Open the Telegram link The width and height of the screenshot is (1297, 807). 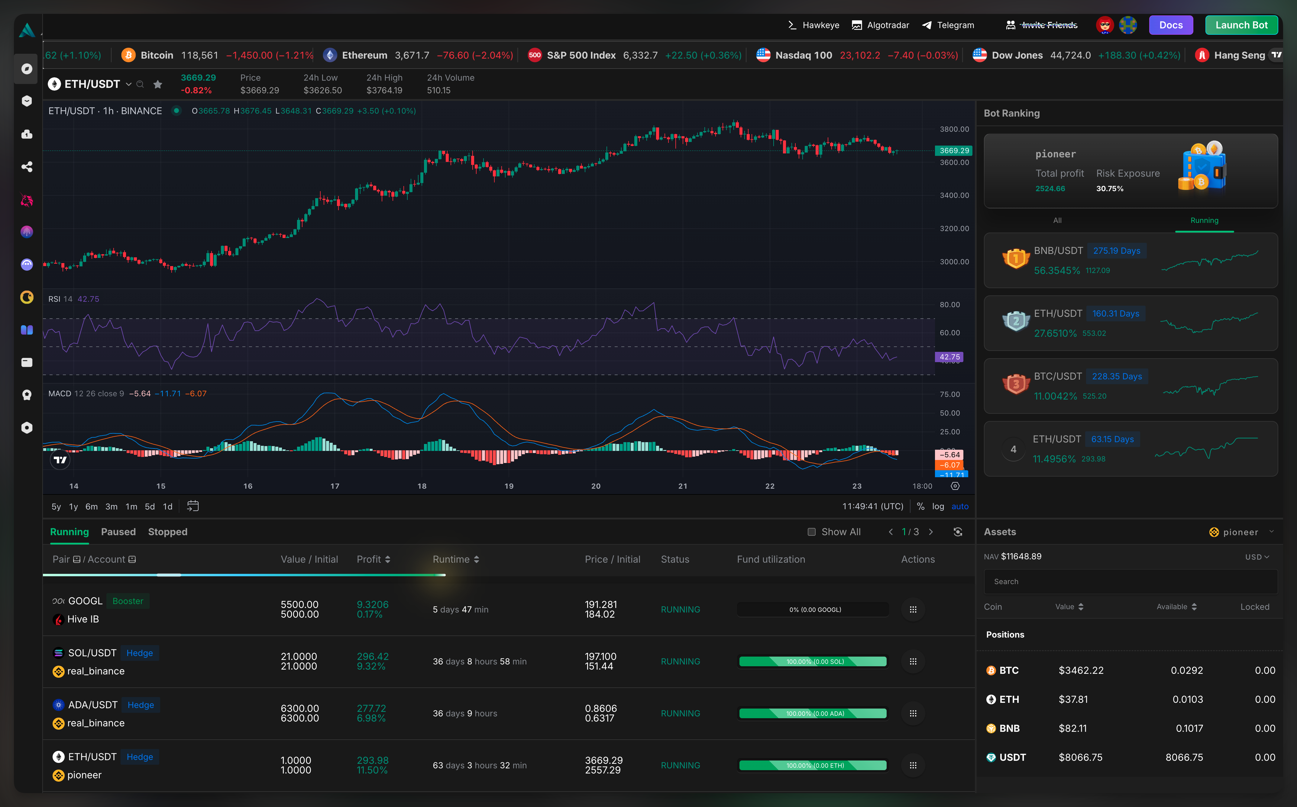click(x=948, y=25)
